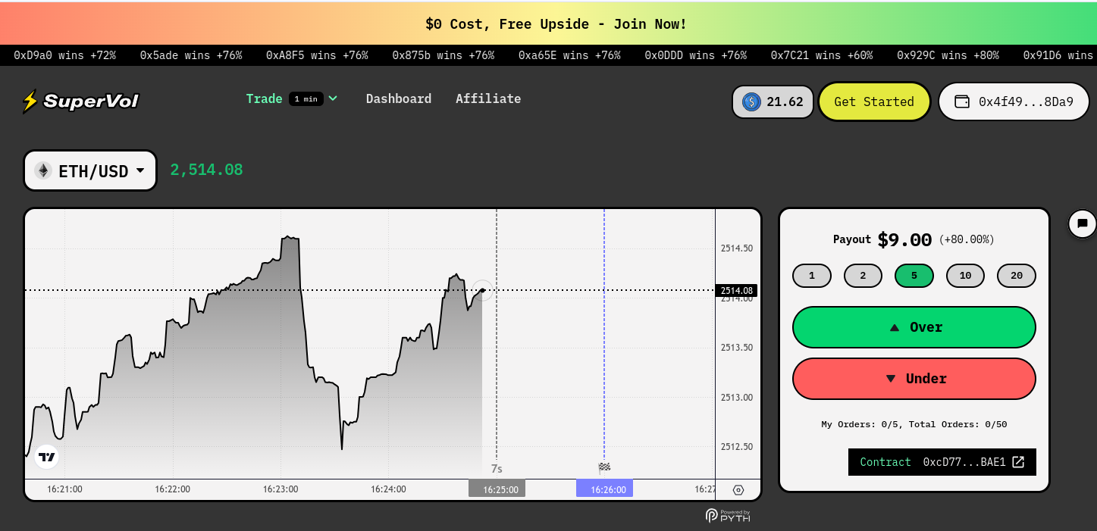
Task: Select bet amount 20
Action: pos(1016,275)
